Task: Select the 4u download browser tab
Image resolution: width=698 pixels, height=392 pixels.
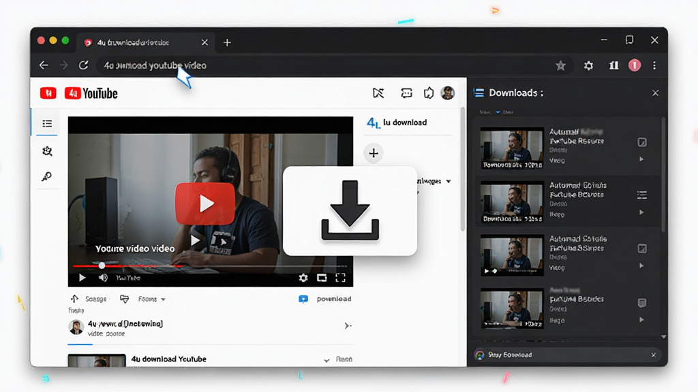Action: pyautogui.click(x=146, y=43)
